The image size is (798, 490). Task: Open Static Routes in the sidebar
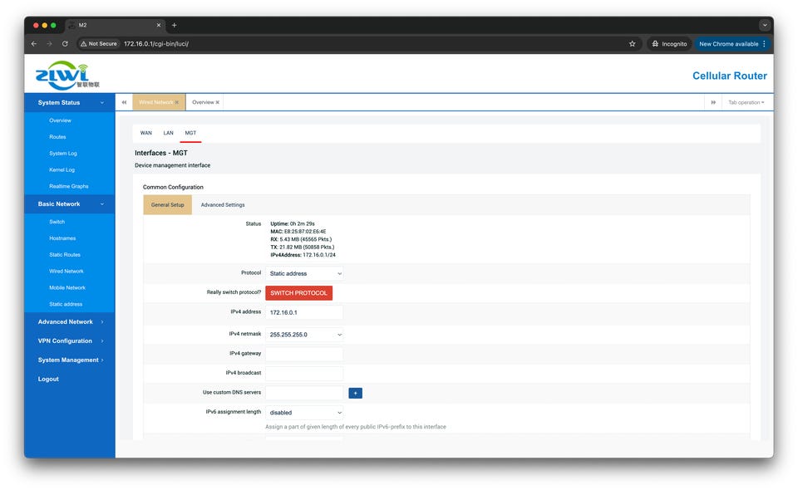(x=65, y=255)
